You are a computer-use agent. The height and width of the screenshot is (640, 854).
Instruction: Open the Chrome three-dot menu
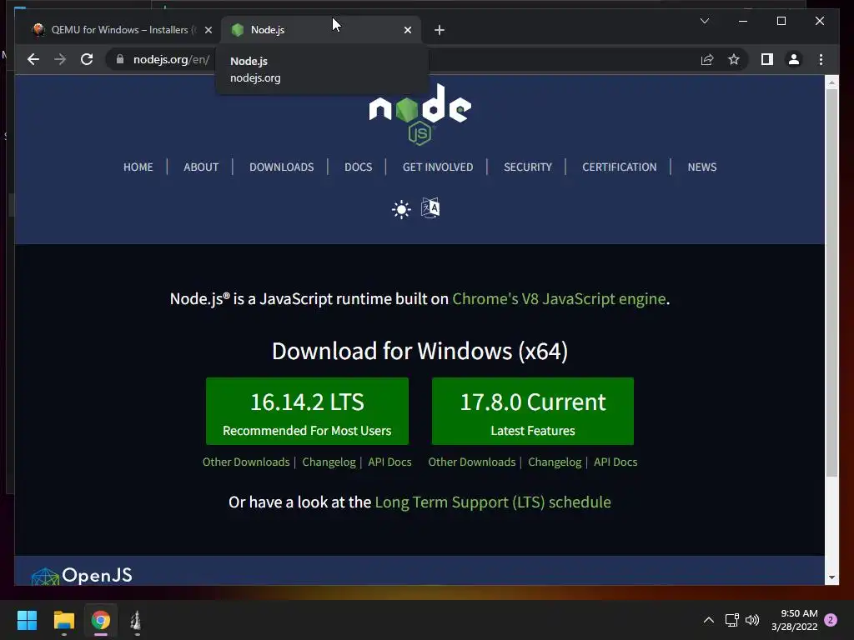821,59
